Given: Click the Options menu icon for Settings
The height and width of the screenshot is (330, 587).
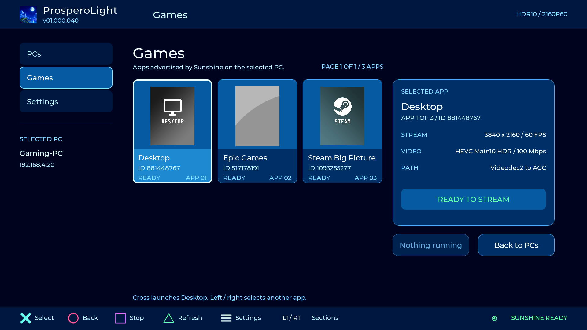Looking at the screenshot, I should (x=226, y=318).
